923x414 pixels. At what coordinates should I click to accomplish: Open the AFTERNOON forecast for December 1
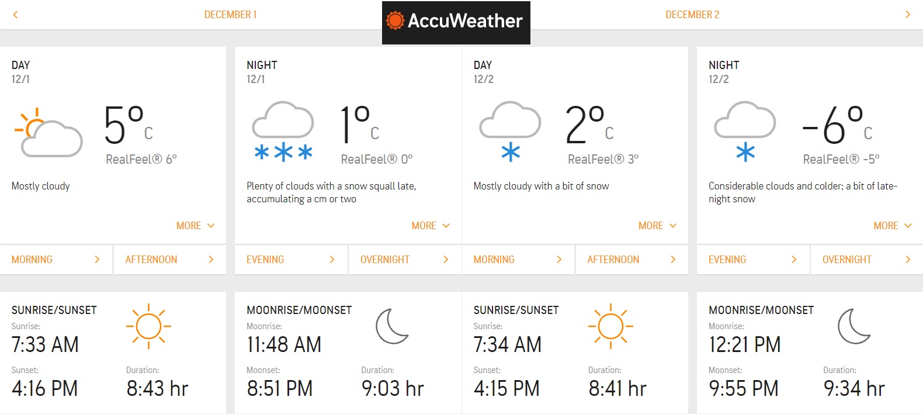pyautogui.click(x=169, y=260)
